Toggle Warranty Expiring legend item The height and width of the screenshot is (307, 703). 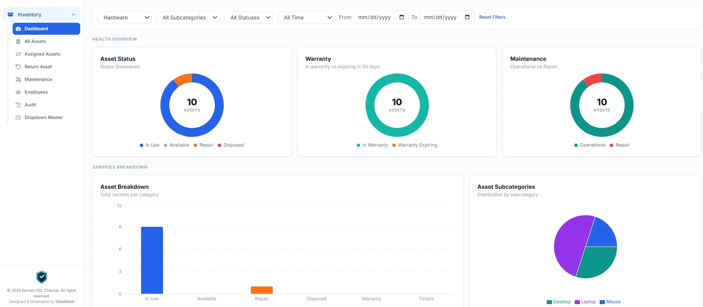click(415, 145)
